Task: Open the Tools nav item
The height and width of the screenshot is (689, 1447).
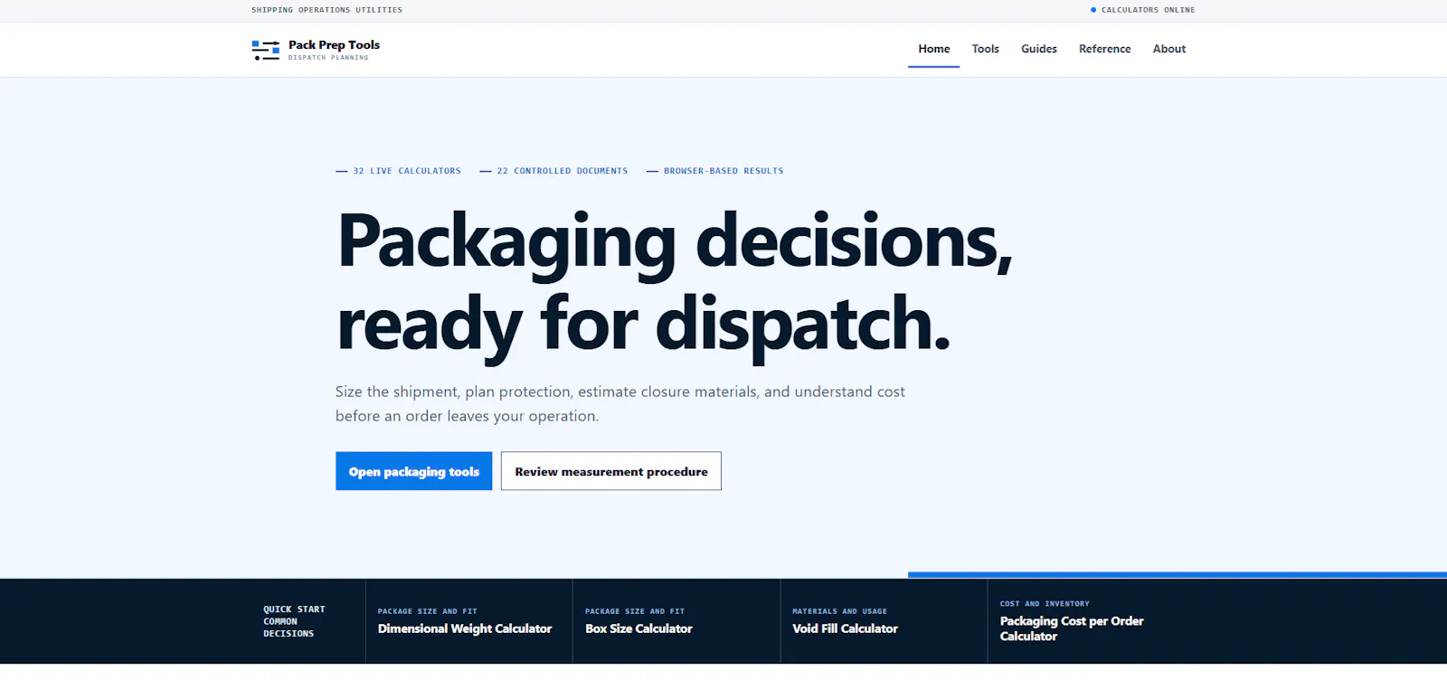Action: (986, 49)
